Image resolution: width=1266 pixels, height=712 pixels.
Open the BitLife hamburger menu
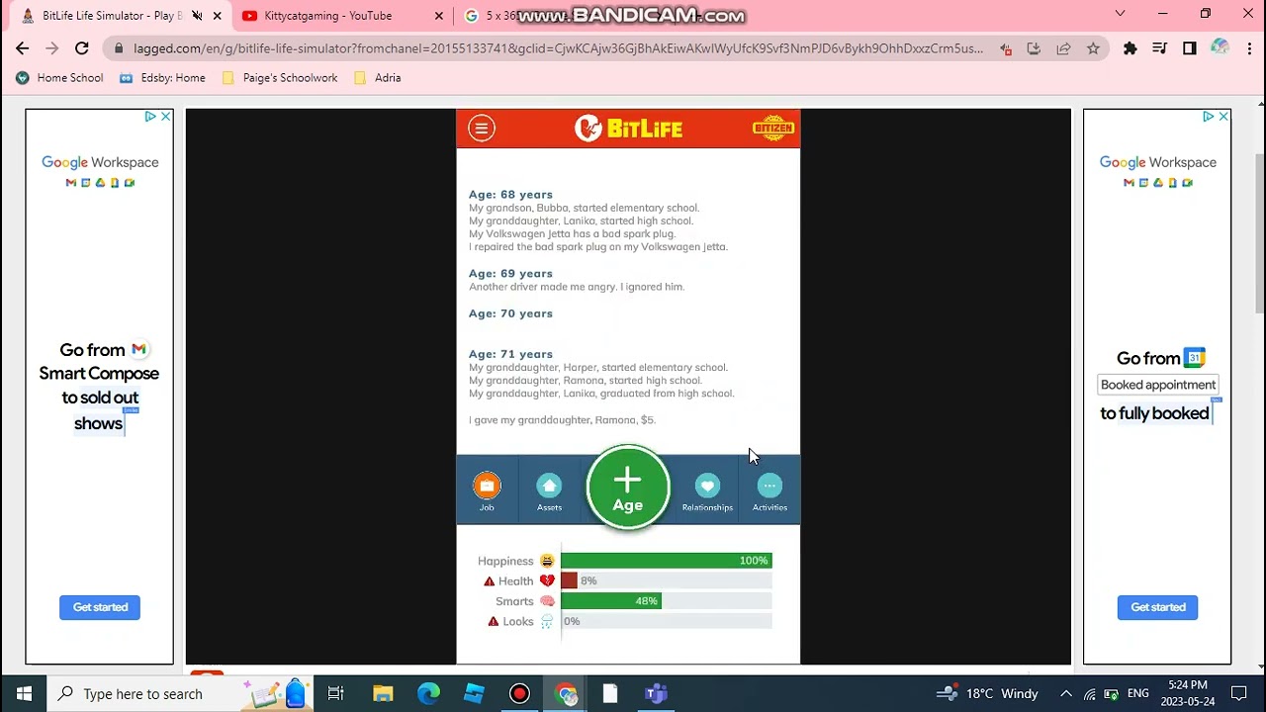click(482, 128)
